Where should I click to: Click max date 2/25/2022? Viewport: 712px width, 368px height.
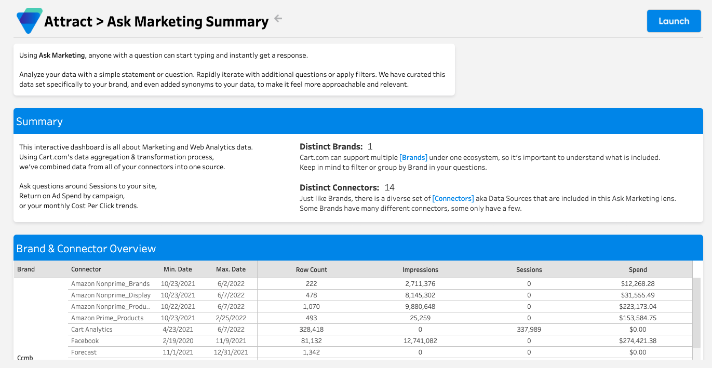coord(231,318)
